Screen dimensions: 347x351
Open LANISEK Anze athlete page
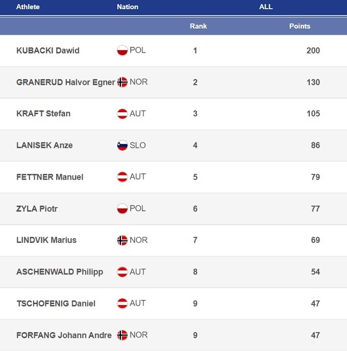(44, 145)
